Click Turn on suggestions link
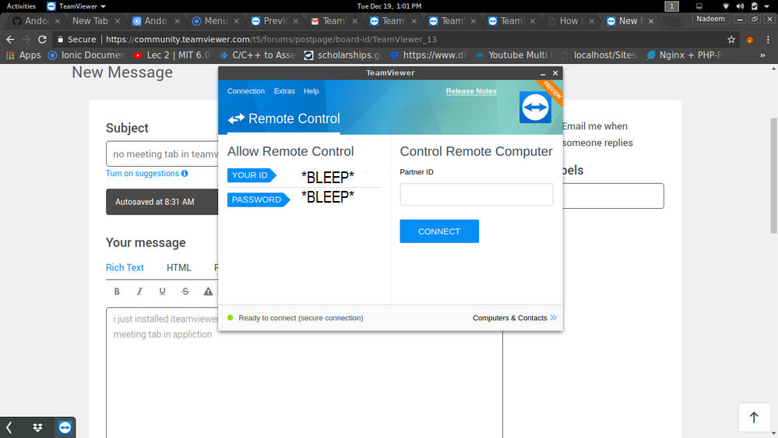Image resolution: width=778 pixels, height=438 pixels. coord(143,173)
